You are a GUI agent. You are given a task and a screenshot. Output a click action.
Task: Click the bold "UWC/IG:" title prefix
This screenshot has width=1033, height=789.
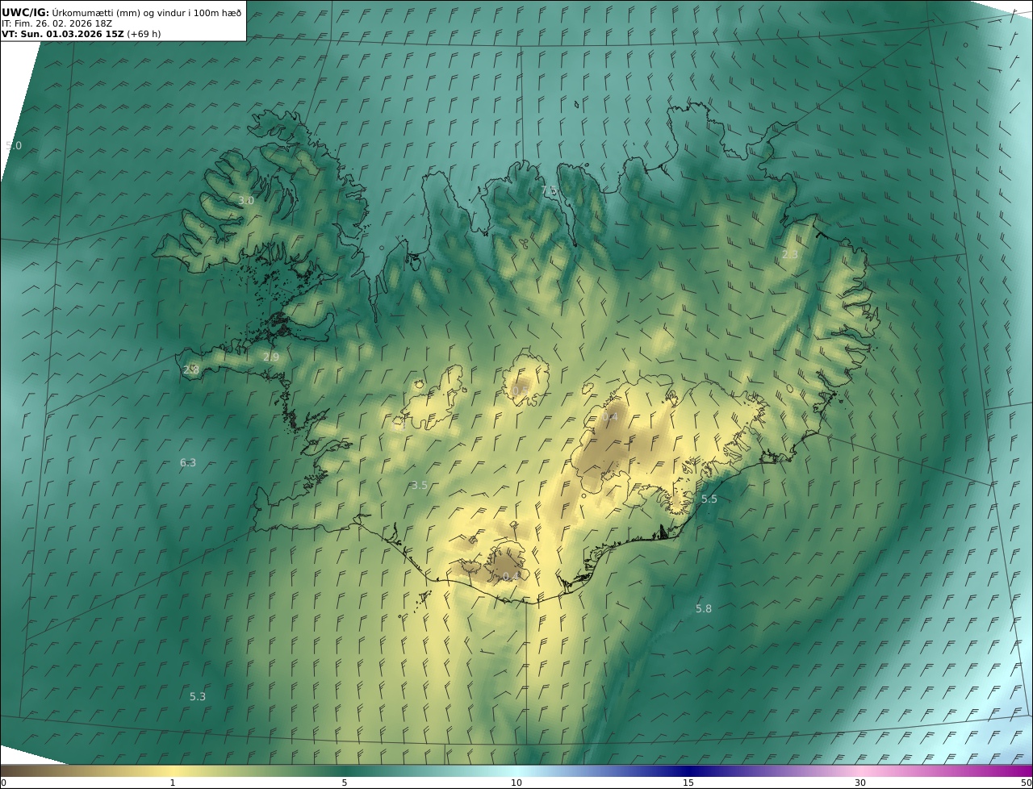25,12
